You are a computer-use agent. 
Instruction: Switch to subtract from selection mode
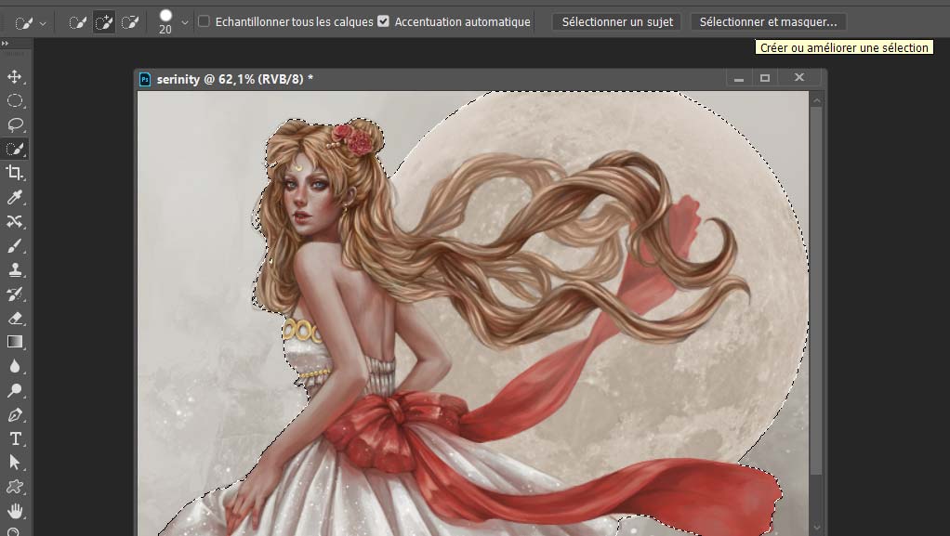(x=130, y=22)
